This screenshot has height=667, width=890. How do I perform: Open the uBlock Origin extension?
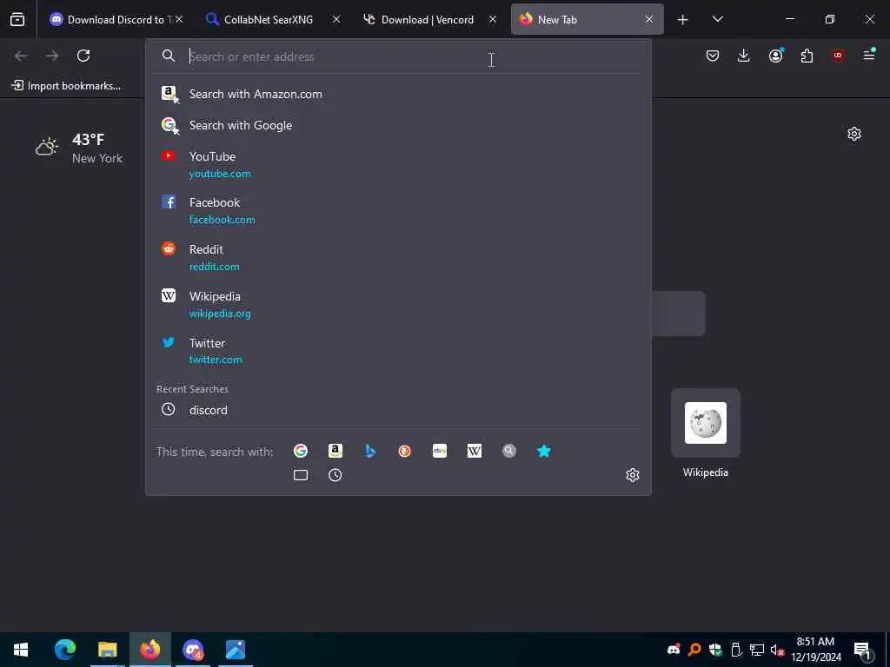tap(838, 56)
